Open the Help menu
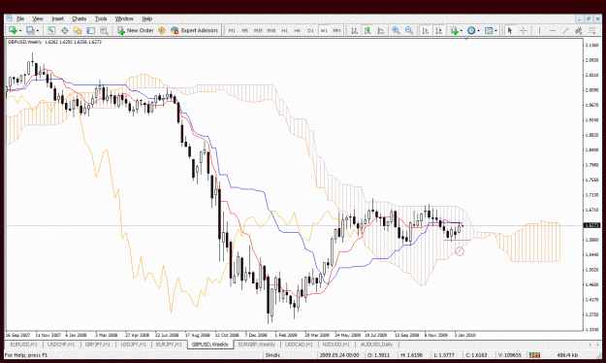606x363 pixels. point(146,18)
